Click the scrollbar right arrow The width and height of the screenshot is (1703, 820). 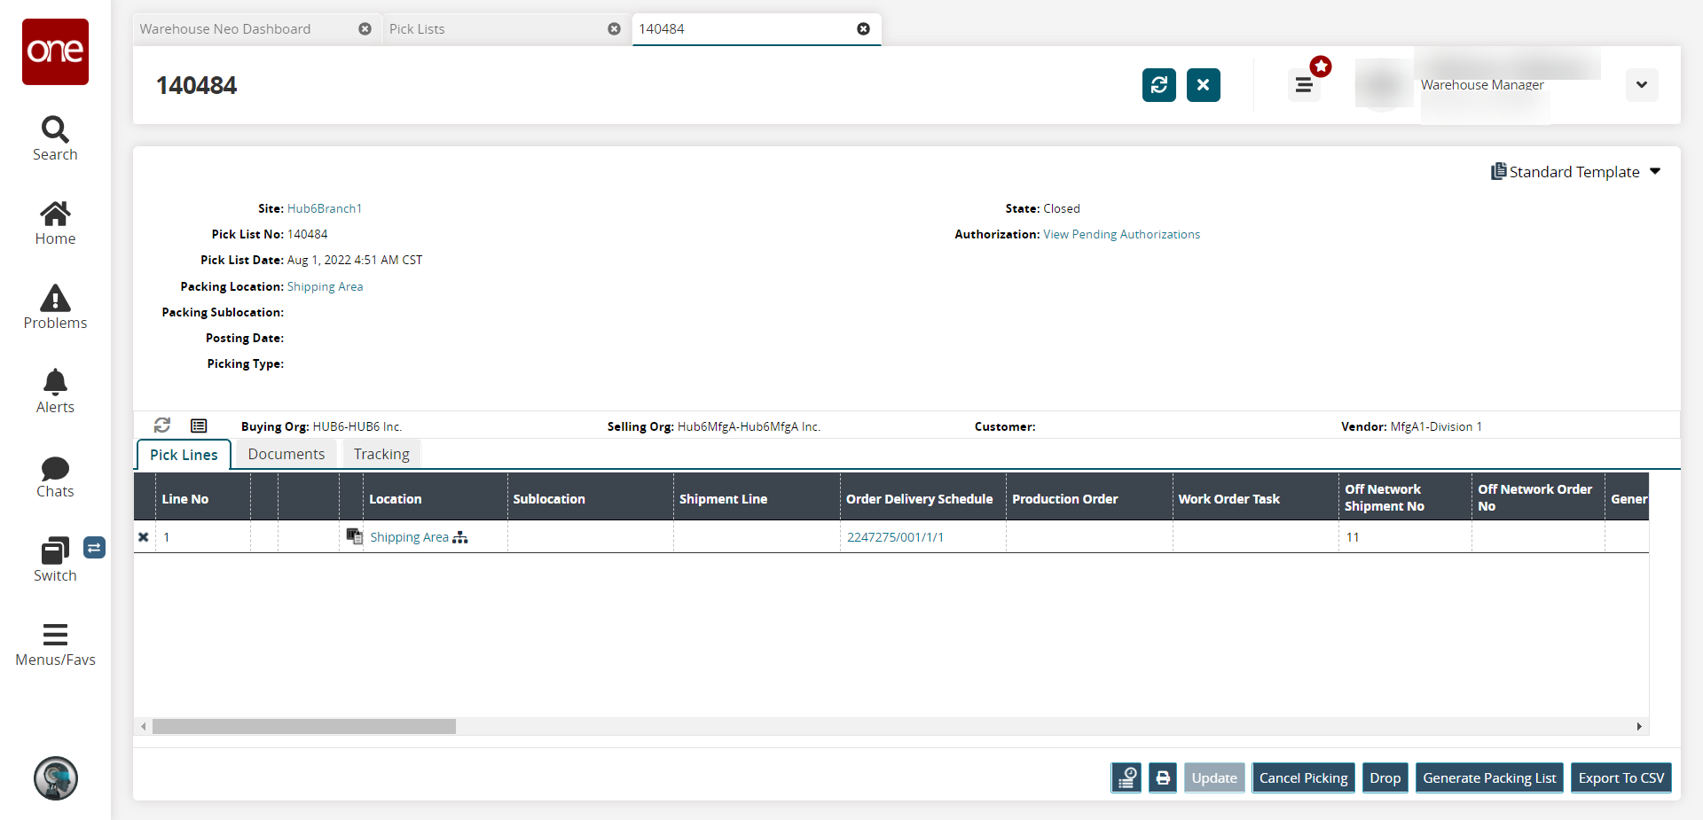pyautogui.click(x=1639, y=726)
